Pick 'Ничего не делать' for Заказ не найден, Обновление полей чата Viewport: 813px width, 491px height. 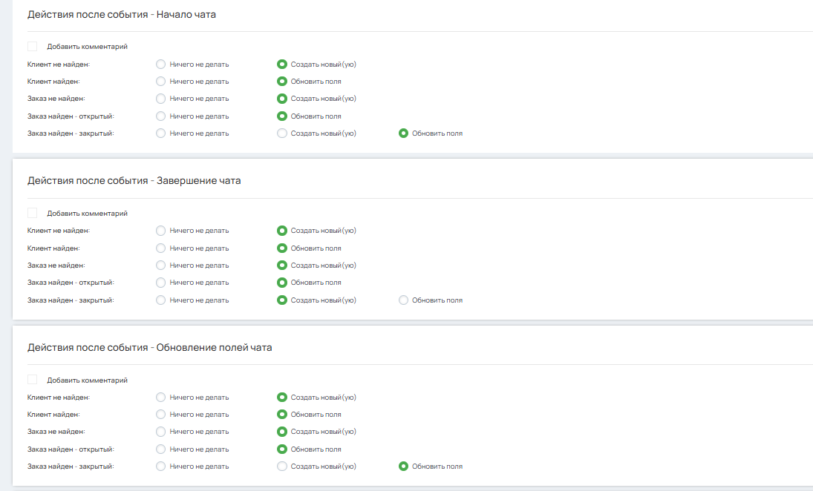pyautogui.click(x=160, y=432)
